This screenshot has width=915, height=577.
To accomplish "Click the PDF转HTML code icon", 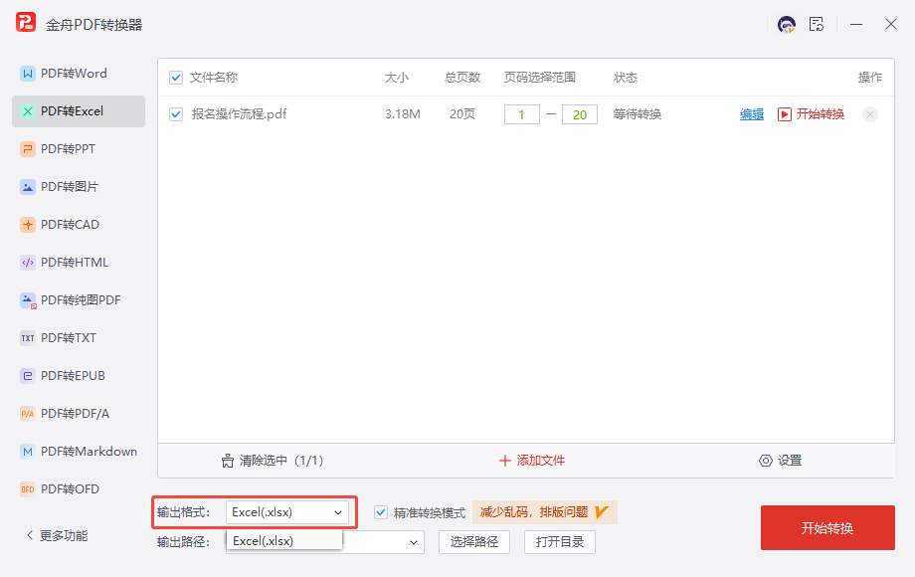I will coord(28,263).
